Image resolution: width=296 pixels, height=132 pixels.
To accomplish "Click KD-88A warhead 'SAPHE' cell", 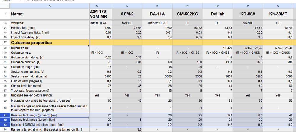I will [248, 23].
